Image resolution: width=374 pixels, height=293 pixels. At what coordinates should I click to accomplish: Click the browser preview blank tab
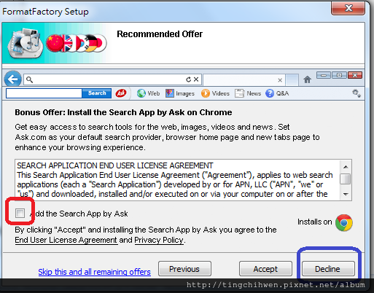click(244, 79)
